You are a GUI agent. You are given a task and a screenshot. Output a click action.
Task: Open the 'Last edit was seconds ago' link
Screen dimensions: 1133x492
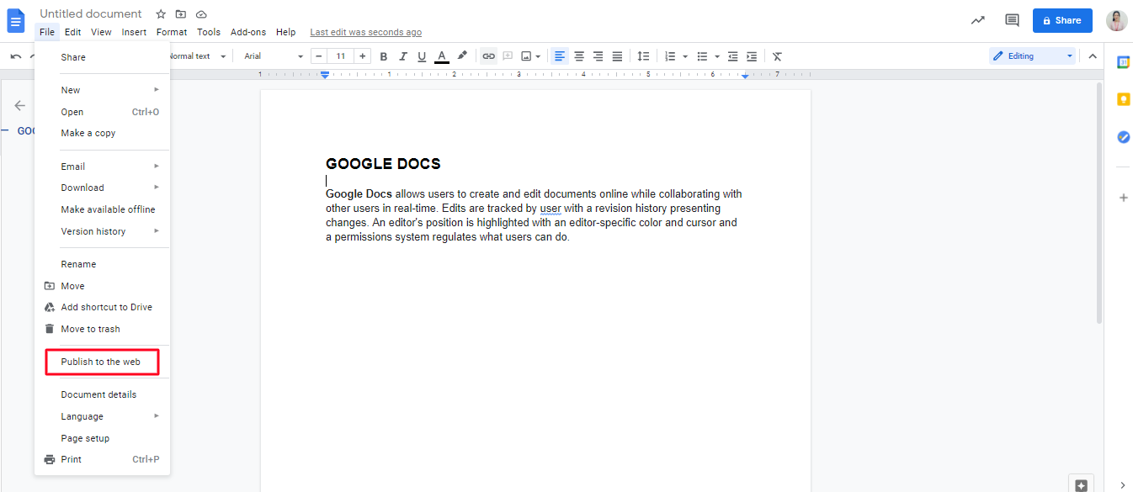tap(365, 33)
